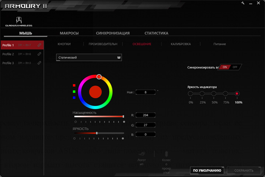Viewport: 265px width, 177px height.
Task: Switch sync toggle to OFF
Action: pyautogui.click(x=235, y=67)
